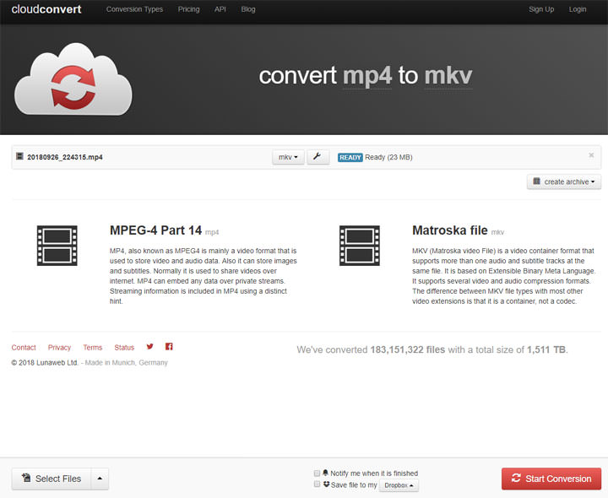Click the MPEG-4 Part 14 heading

pos(156,230)
